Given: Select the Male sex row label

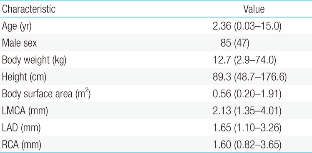Looking at the screenshot, I should [x=19, y=43].
